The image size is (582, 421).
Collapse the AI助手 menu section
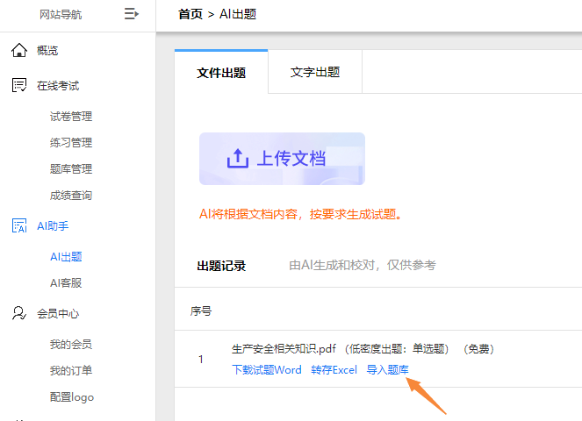(53, 226)
